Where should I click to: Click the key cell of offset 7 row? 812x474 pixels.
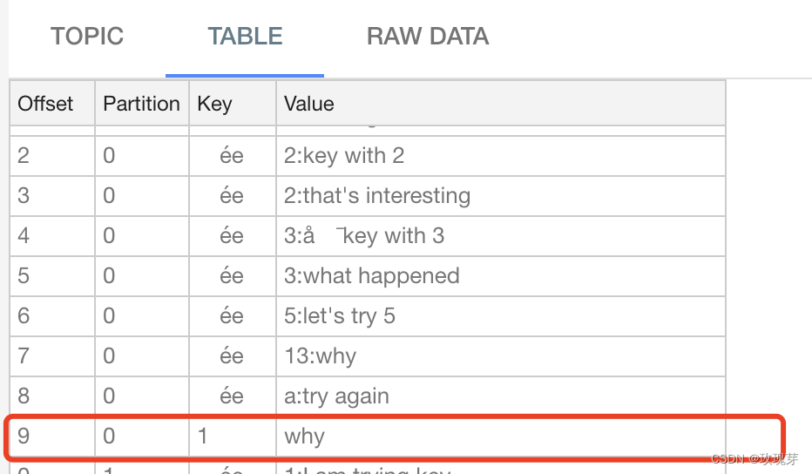pyautogui.click(x=231, y=356)
